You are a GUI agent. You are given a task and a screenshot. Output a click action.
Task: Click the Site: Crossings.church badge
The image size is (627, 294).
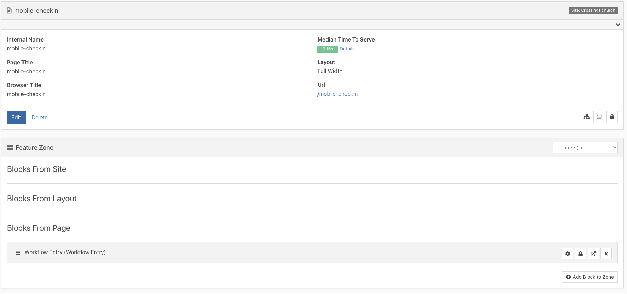tap(593, 10)
